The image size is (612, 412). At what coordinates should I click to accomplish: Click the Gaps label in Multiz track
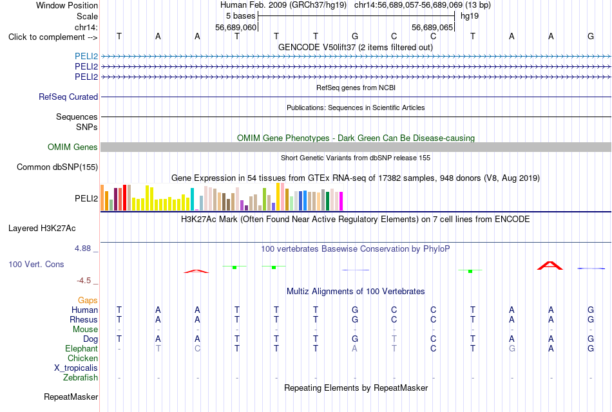tap(88, 301)
